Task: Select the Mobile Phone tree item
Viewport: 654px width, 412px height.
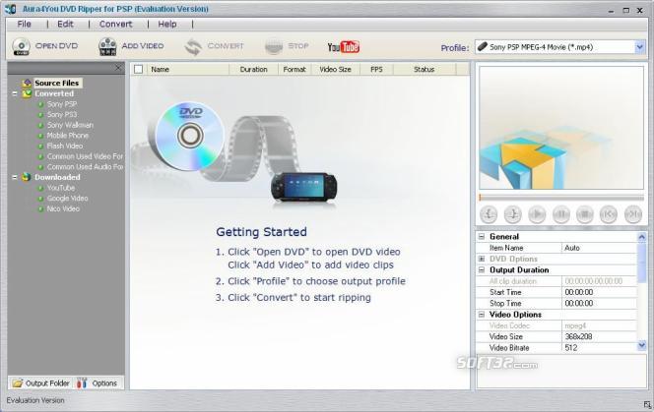Action: [x=68, y=136]
